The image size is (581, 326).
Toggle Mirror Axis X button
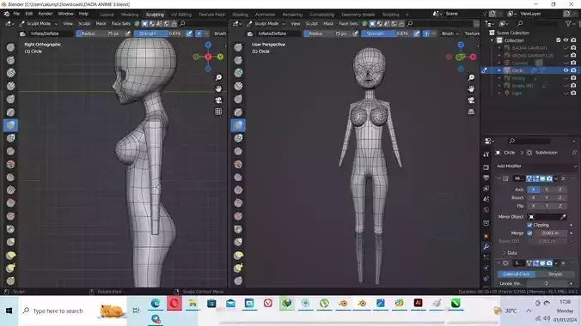(x=533, y=190)
